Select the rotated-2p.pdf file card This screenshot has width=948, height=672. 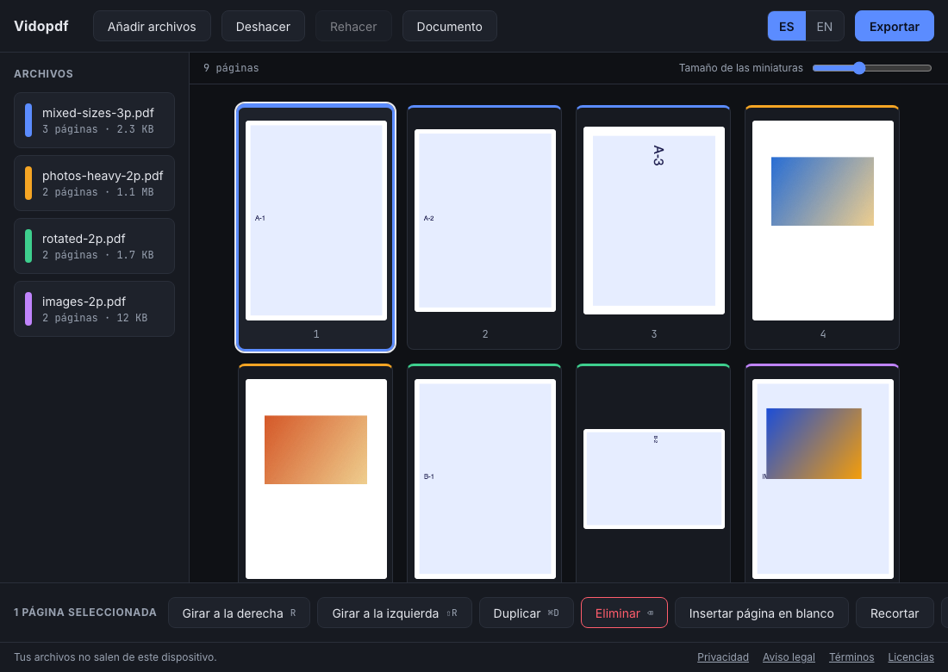coord(94,246)
